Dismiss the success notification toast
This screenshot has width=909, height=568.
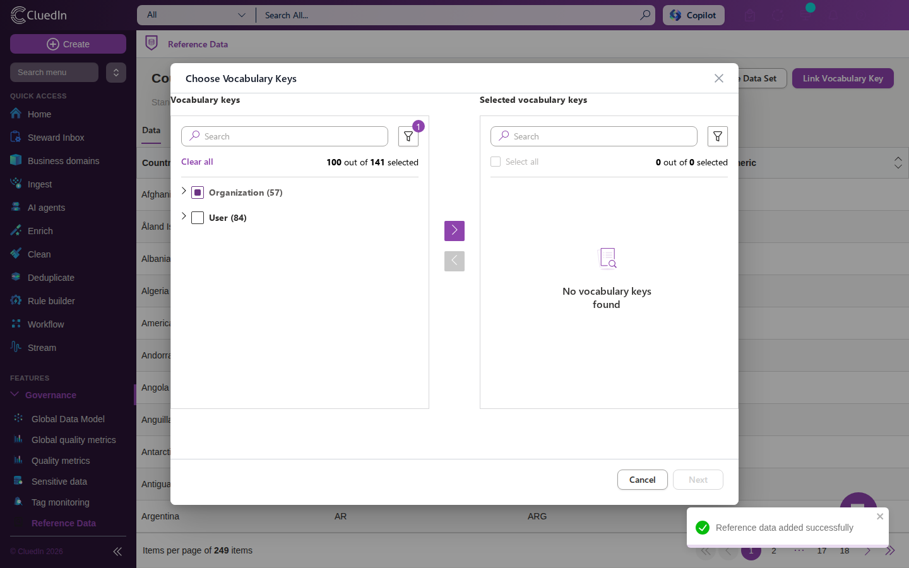click(x=880, y=516)
